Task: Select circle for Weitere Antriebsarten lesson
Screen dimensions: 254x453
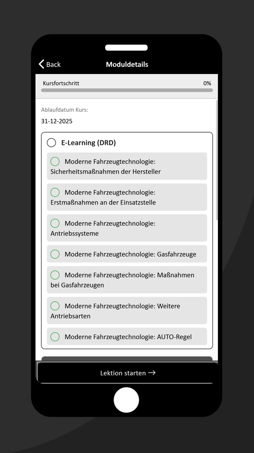Action: (x=55, y=306)
